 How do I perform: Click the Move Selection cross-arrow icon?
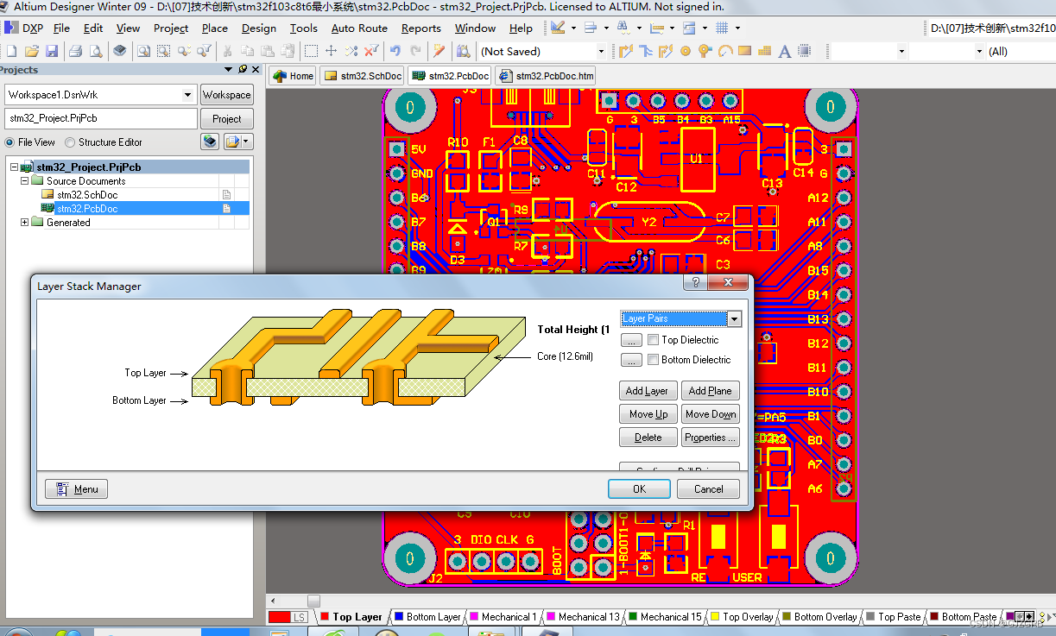(331, 51)
